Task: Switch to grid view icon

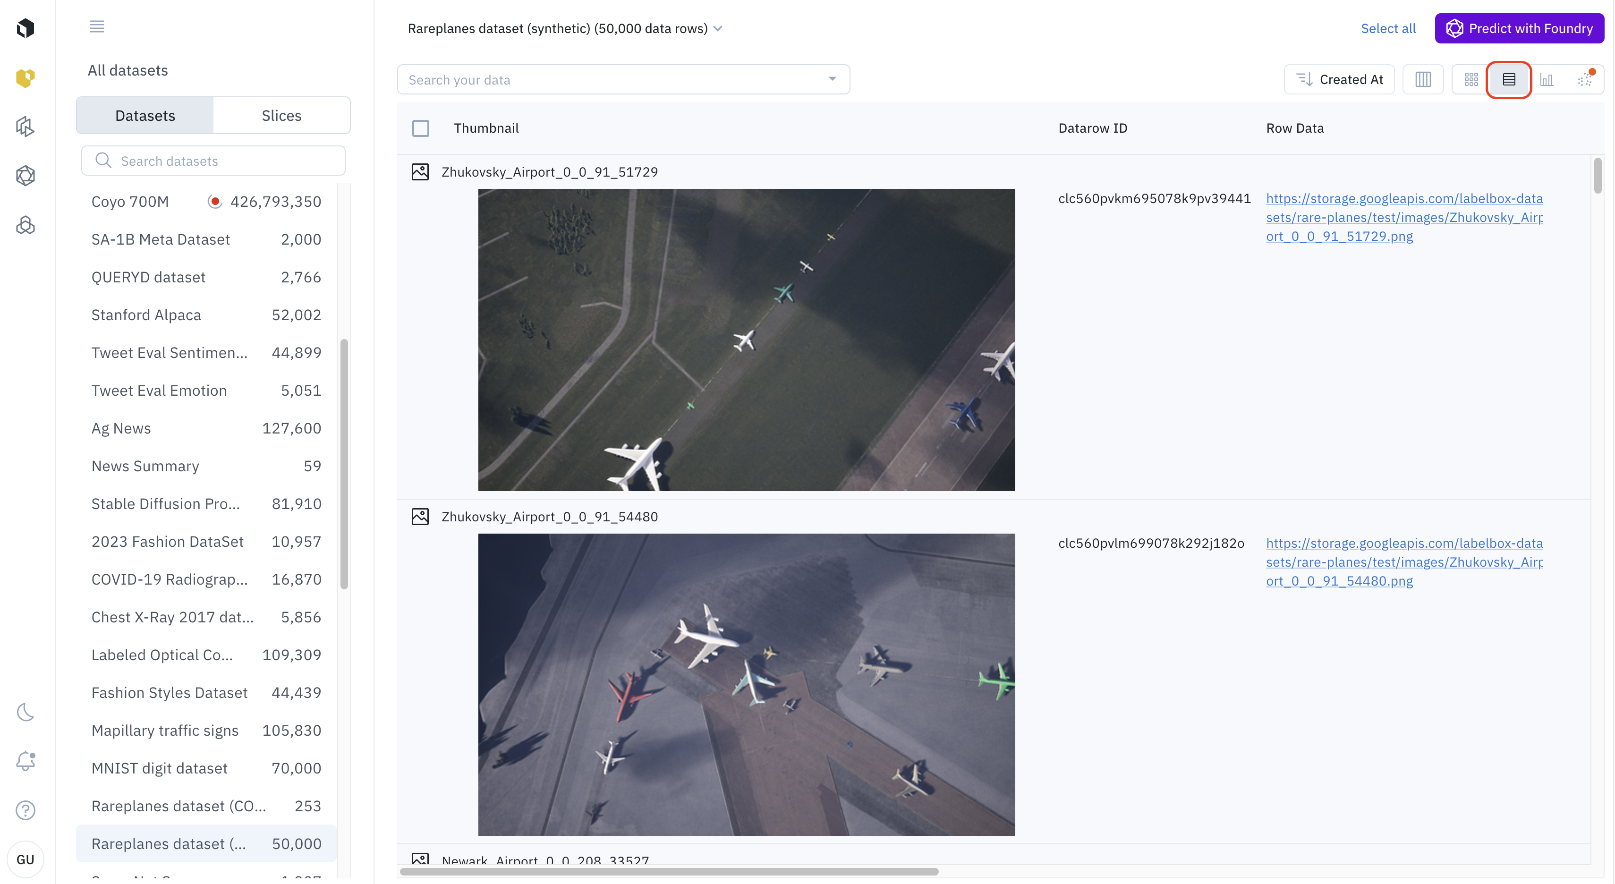Action: pos(1471,80)
